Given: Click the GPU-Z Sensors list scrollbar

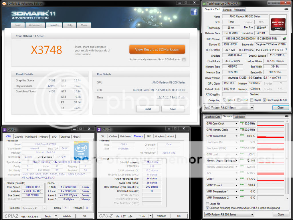Looking at the screenshot, I should (287, 160).
